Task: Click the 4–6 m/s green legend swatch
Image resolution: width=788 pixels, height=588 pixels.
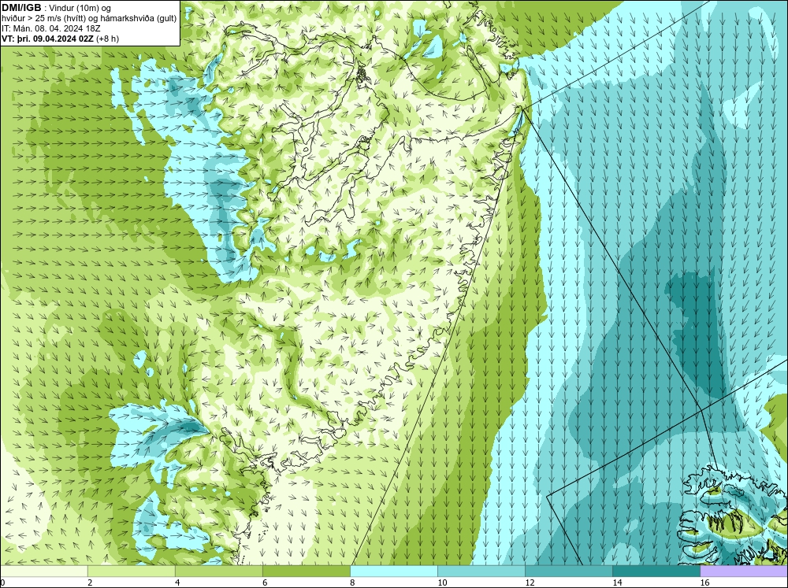Action: coord(218,571)
